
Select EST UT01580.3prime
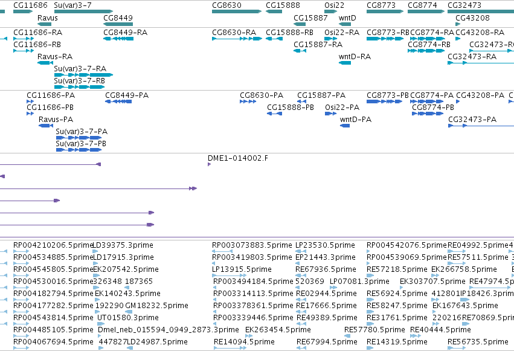101,324
